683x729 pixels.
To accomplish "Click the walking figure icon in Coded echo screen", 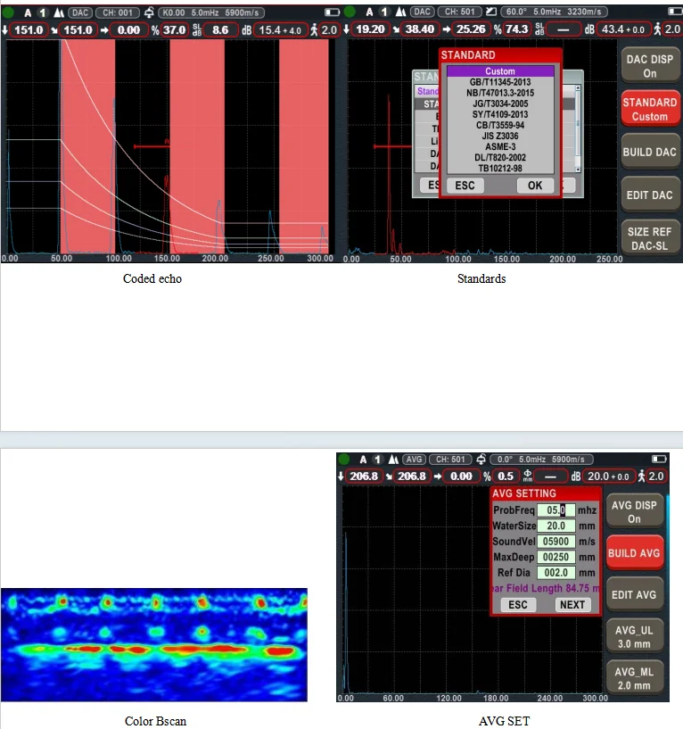I will (312, 29).
